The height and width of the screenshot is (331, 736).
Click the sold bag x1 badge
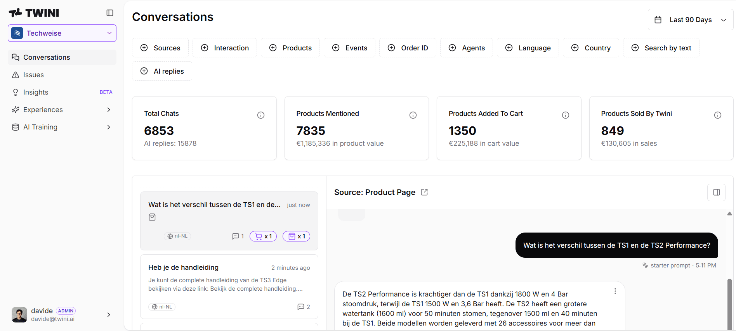(x=297, y=236)
